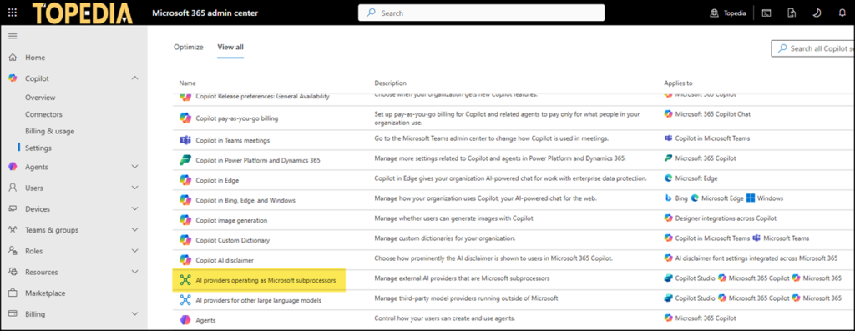855x331 pixels.
Task: Click 'Control how your users can create' description
Action: pos(445,318)
